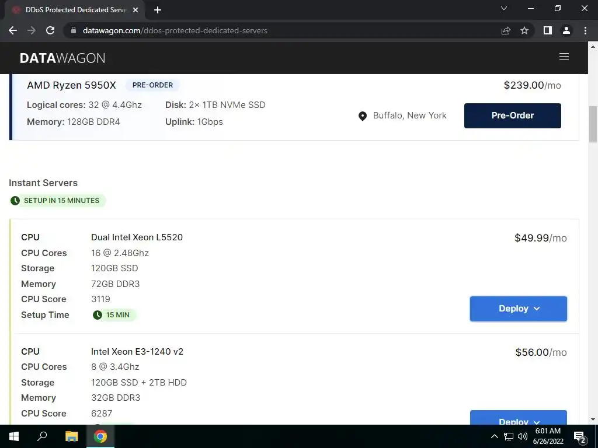Select the $56.00/mo price text
Image resolution: width=598 pixels, height=448 pixels.
pyautogui.click(x=541, y=352)
